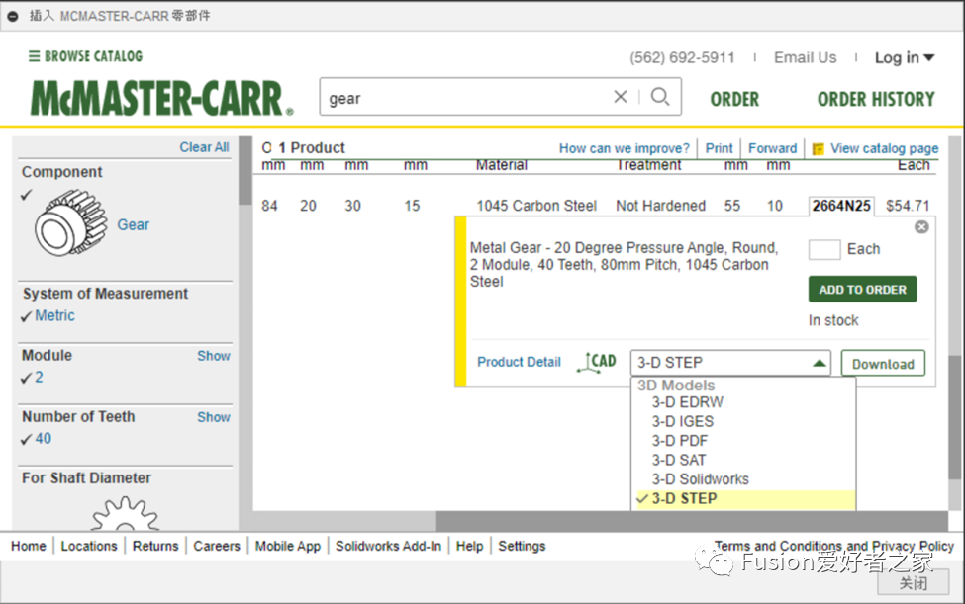The width and height of the screenshot is (965, 604).
Task: Open the Product Detail link
Action: [x=519, y=362]
